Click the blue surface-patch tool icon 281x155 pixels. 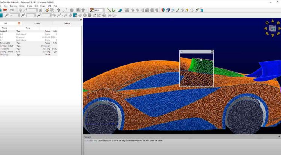point(120,10)
